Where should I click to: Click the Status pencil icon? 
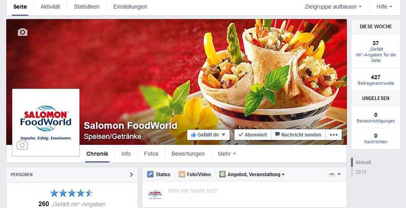point(150,174)
